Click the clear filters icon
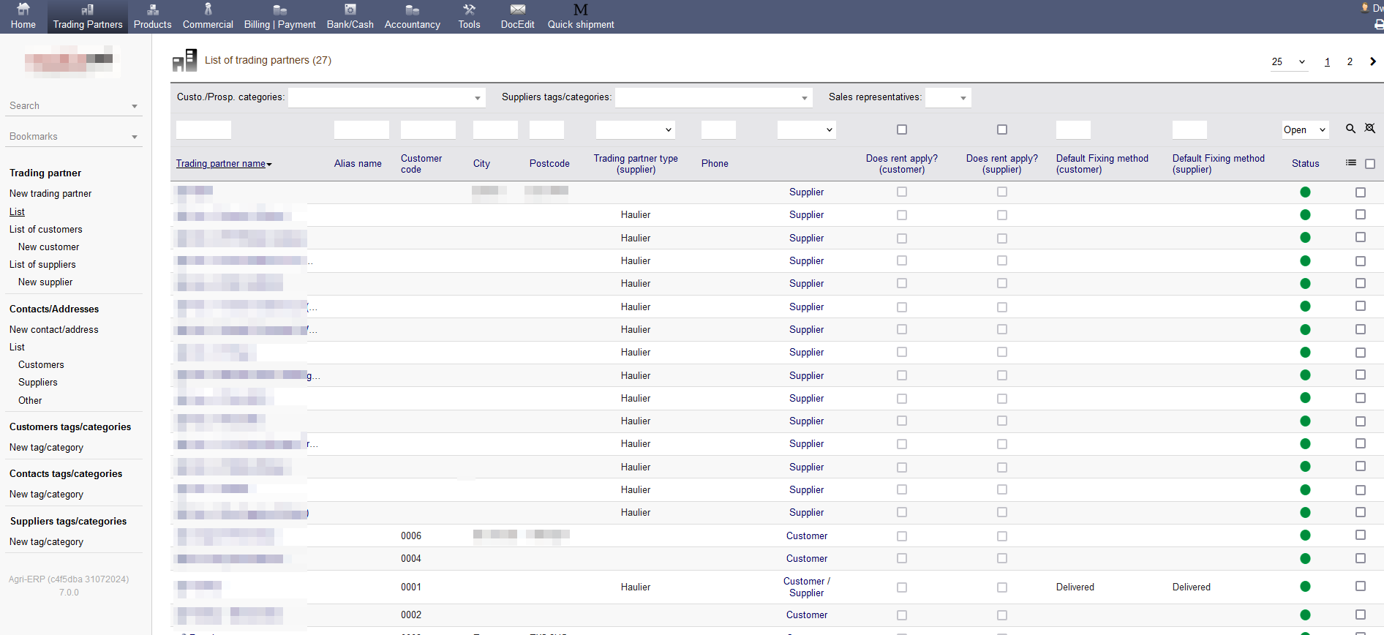Screen dimensions: 1384x635 click(1370, 129)
